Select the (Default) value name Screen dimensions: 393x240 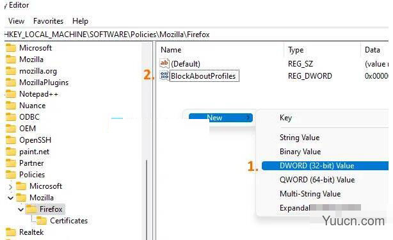pyautogui.click(x=186, y=64)
